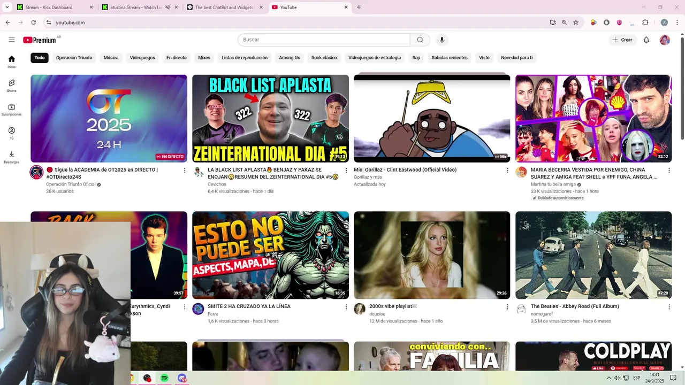The height and width of the screenshot is (385, 685).
Task: Open the notifications bell
Action: tap(646, 40)
